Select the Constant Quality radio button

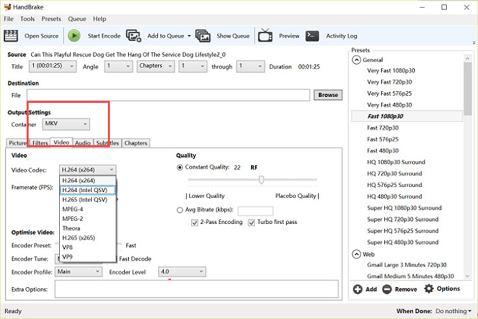(180, 167)
